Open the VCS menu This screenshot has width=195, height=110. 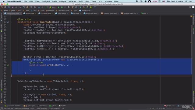[x=100, y=1]
